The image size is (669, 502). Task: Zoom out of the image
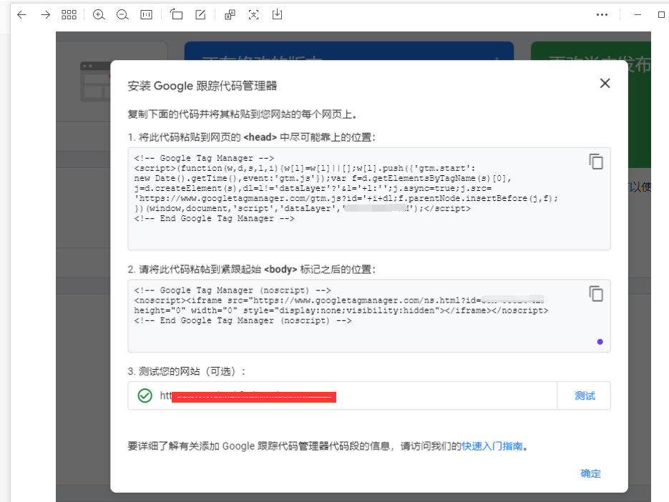click(x=122, y=15)
